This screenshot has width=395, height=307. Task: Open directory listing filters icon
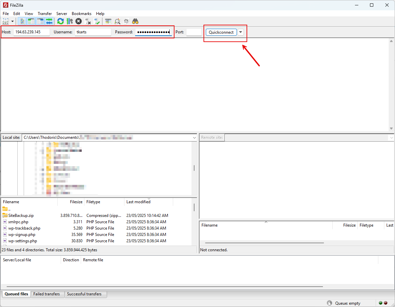coord(108,21)
